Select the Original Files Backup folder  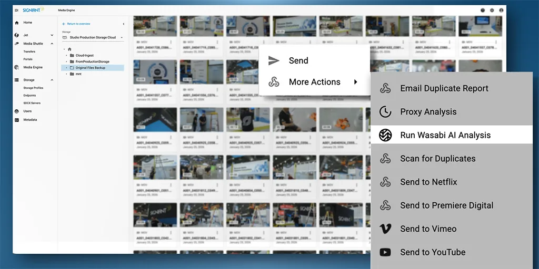click(x=90, y=68)
